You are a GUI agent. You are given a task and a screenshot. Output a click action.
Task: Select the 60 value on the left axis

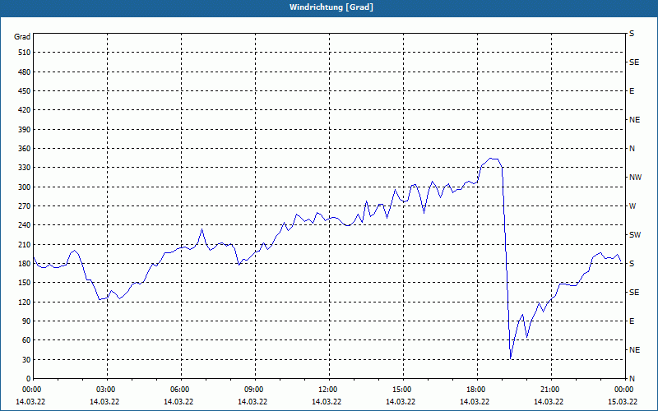click(26, 340)
